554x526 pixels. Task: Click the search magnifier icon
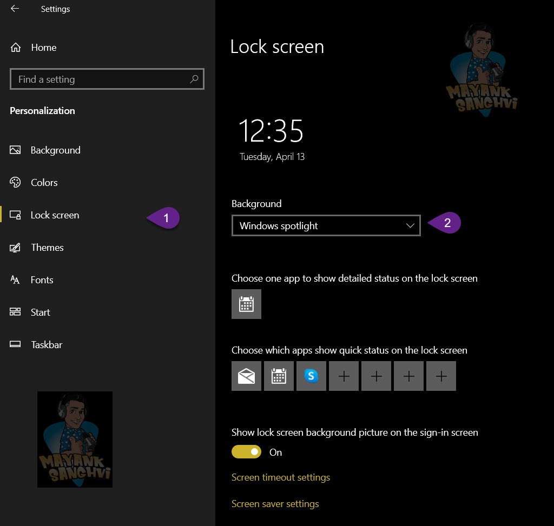click(x=194, y=79)
